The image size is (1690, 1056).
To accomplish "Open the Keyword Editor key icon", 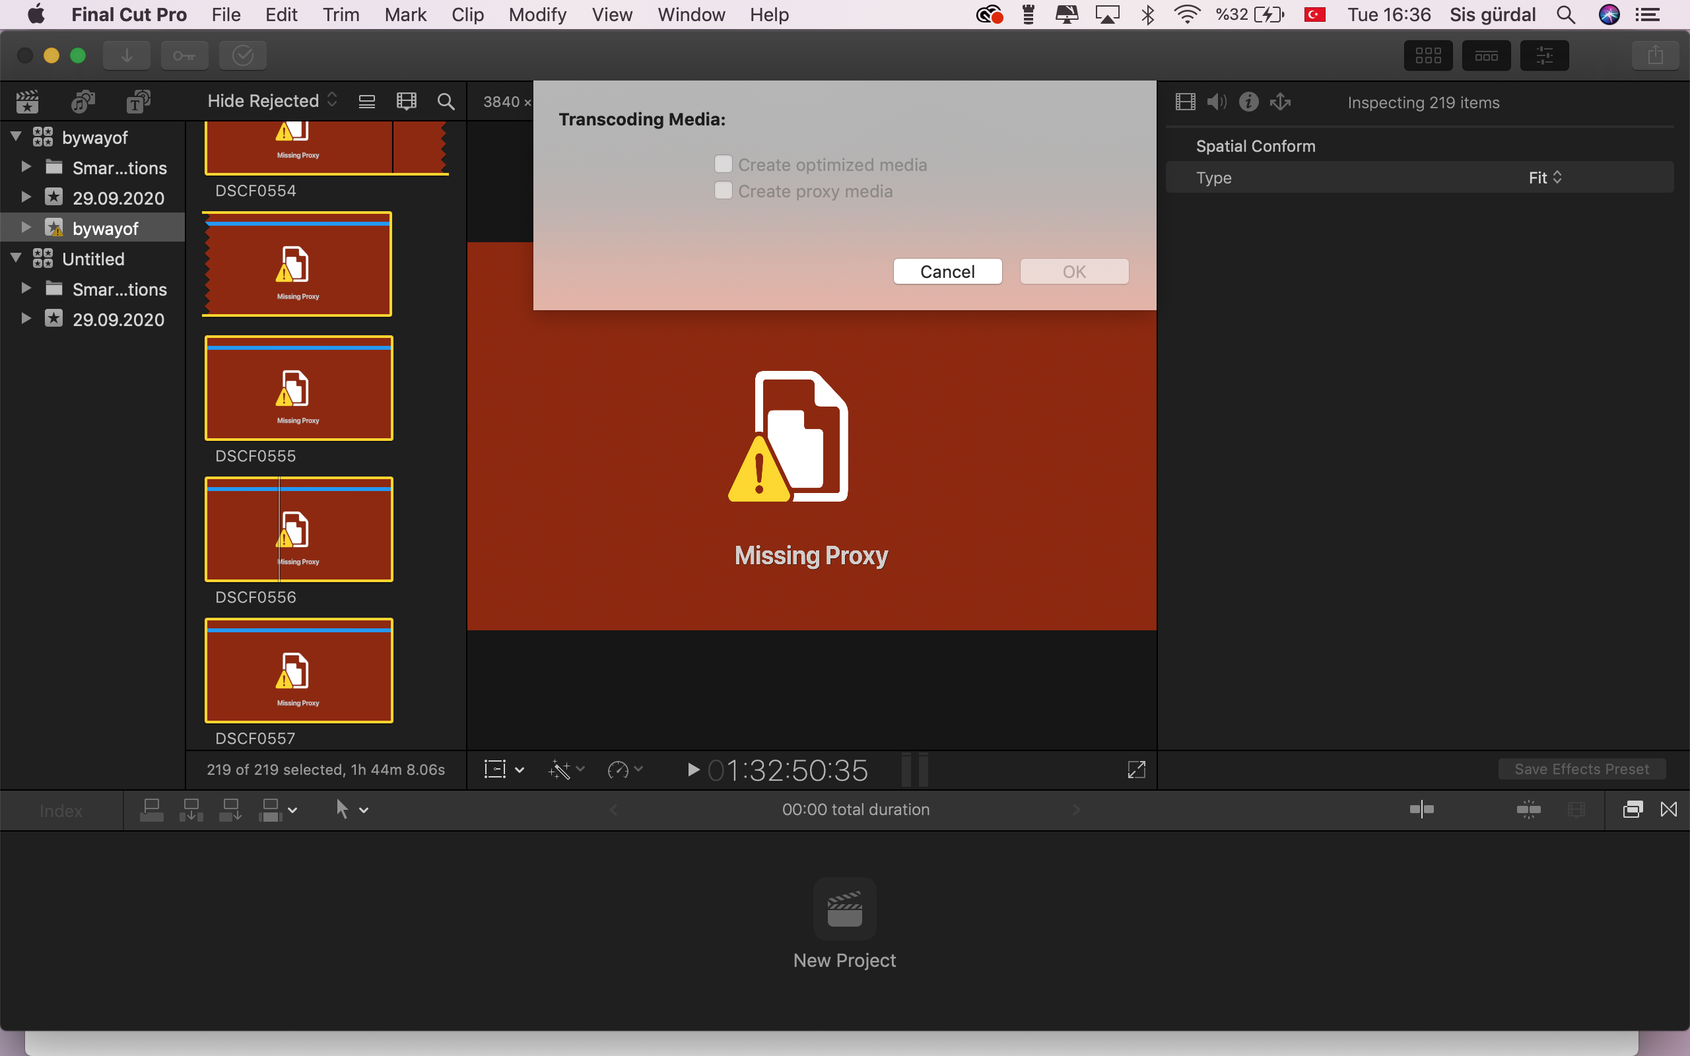I will pos(184,55).
